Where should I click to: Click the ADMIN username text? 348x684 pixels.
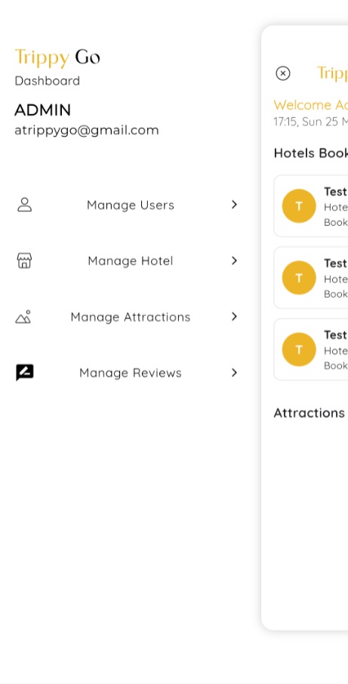43,110
